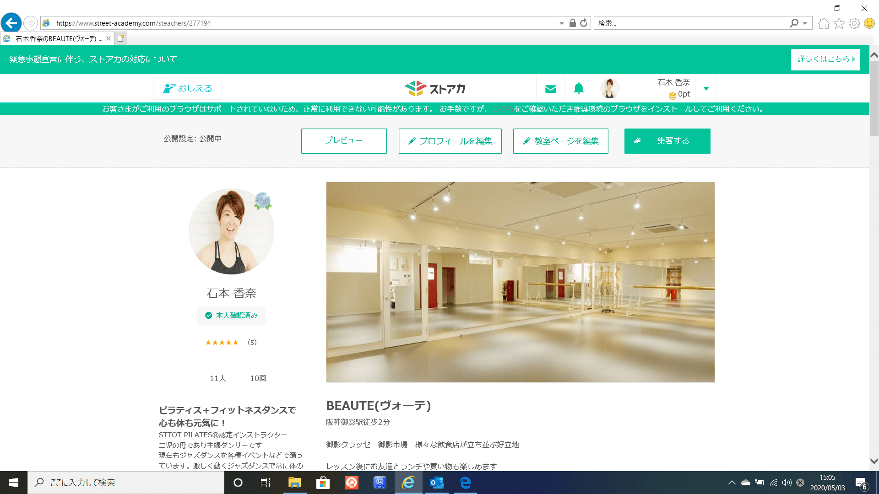Click the 集客する megaphone button
Screen dimensions: 879x494
click(667, 141)
